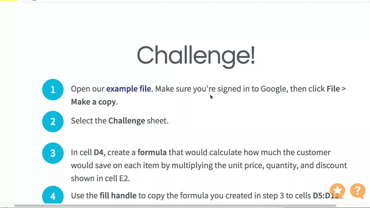Click the bold Challenge word in step 2

[127, 121]
